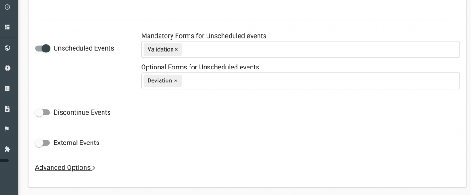Click the Validation form tag
The image size is (471, 195).
160,50
